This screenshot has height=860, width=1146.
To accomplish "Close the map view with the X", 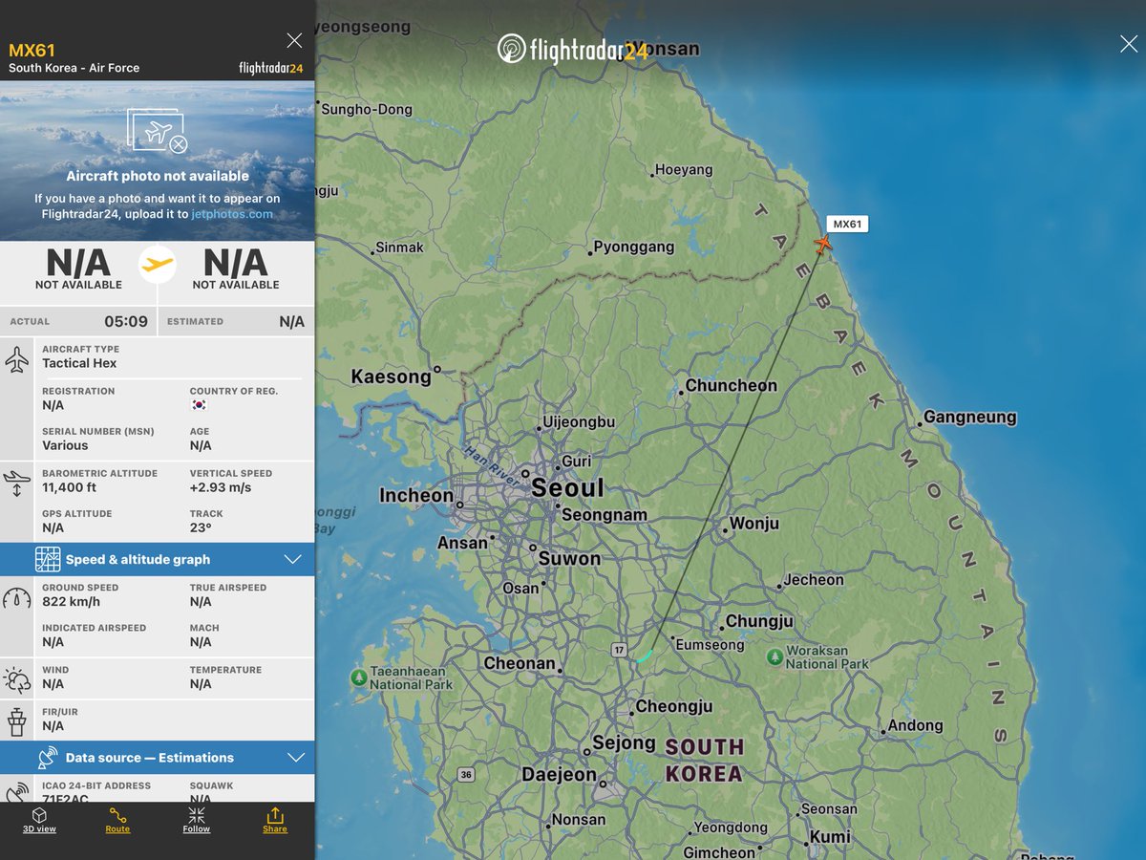I will click(x=1128, y=43).
